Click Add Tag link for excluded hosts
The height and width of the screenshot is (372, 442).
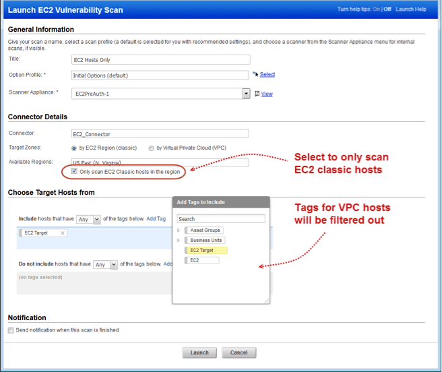[x=168, y=264]
